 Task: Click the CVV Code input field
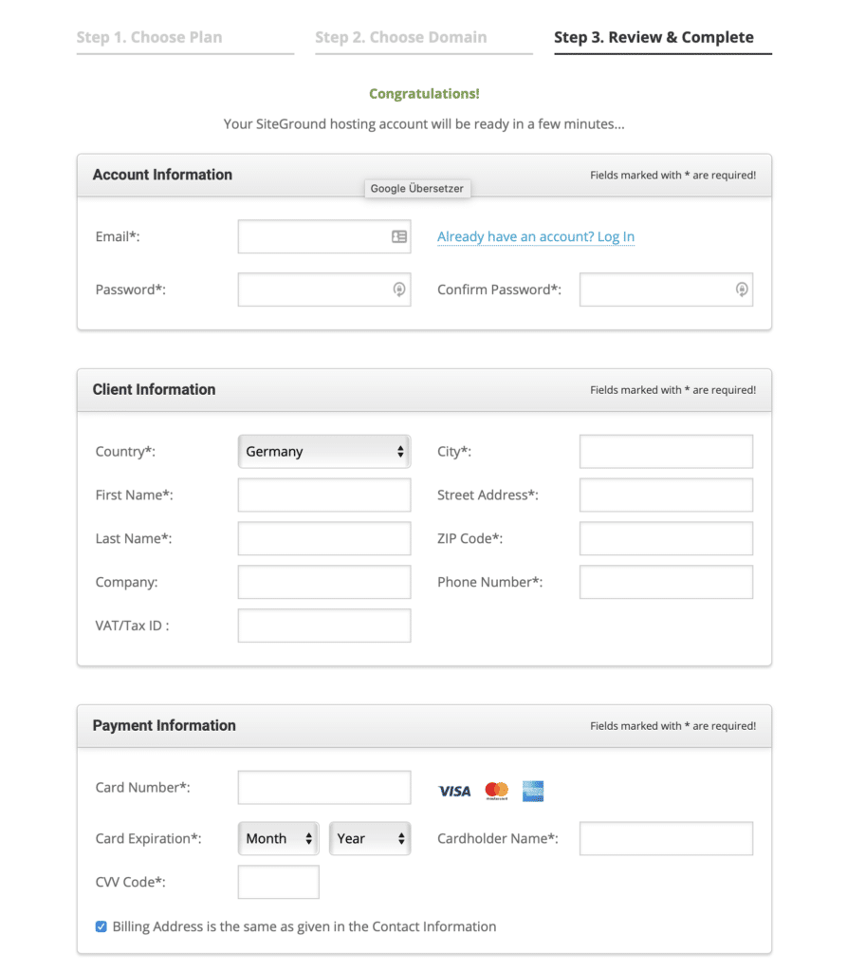click(278, 882)
